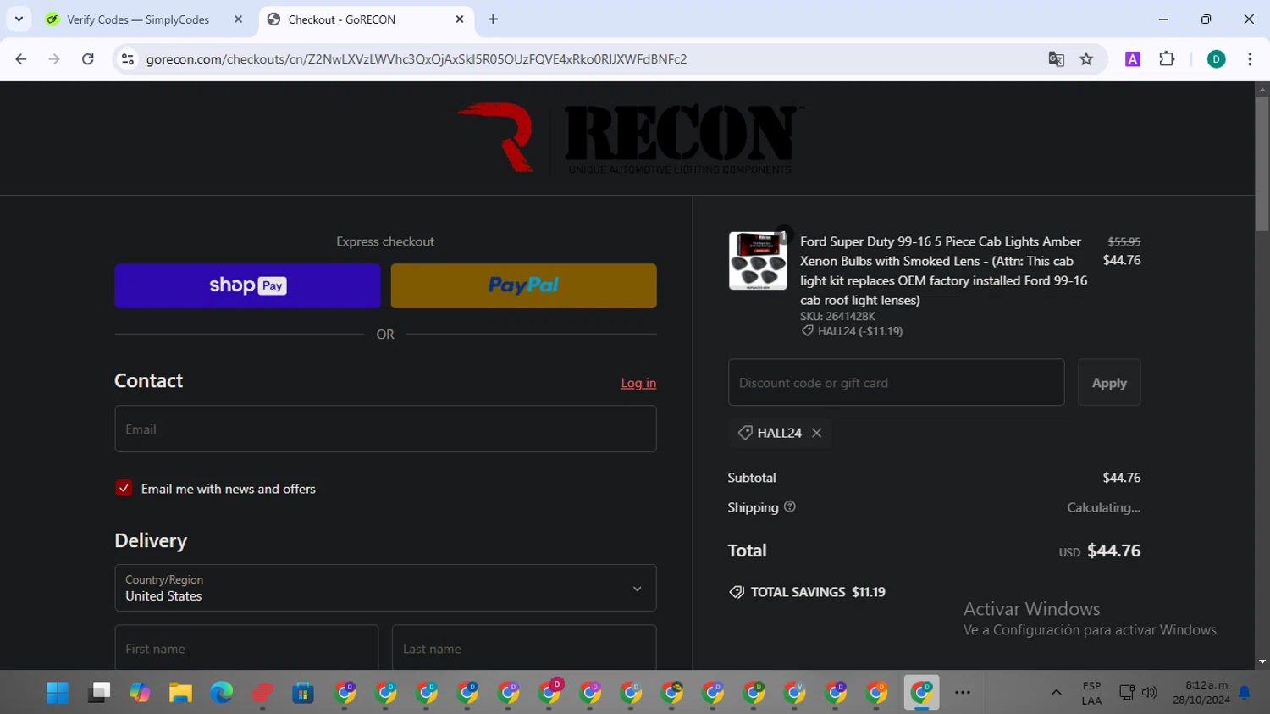Open the purple A extension icon
The height and width of the screenshot is (714, 1270).
tap(1132, 59)
